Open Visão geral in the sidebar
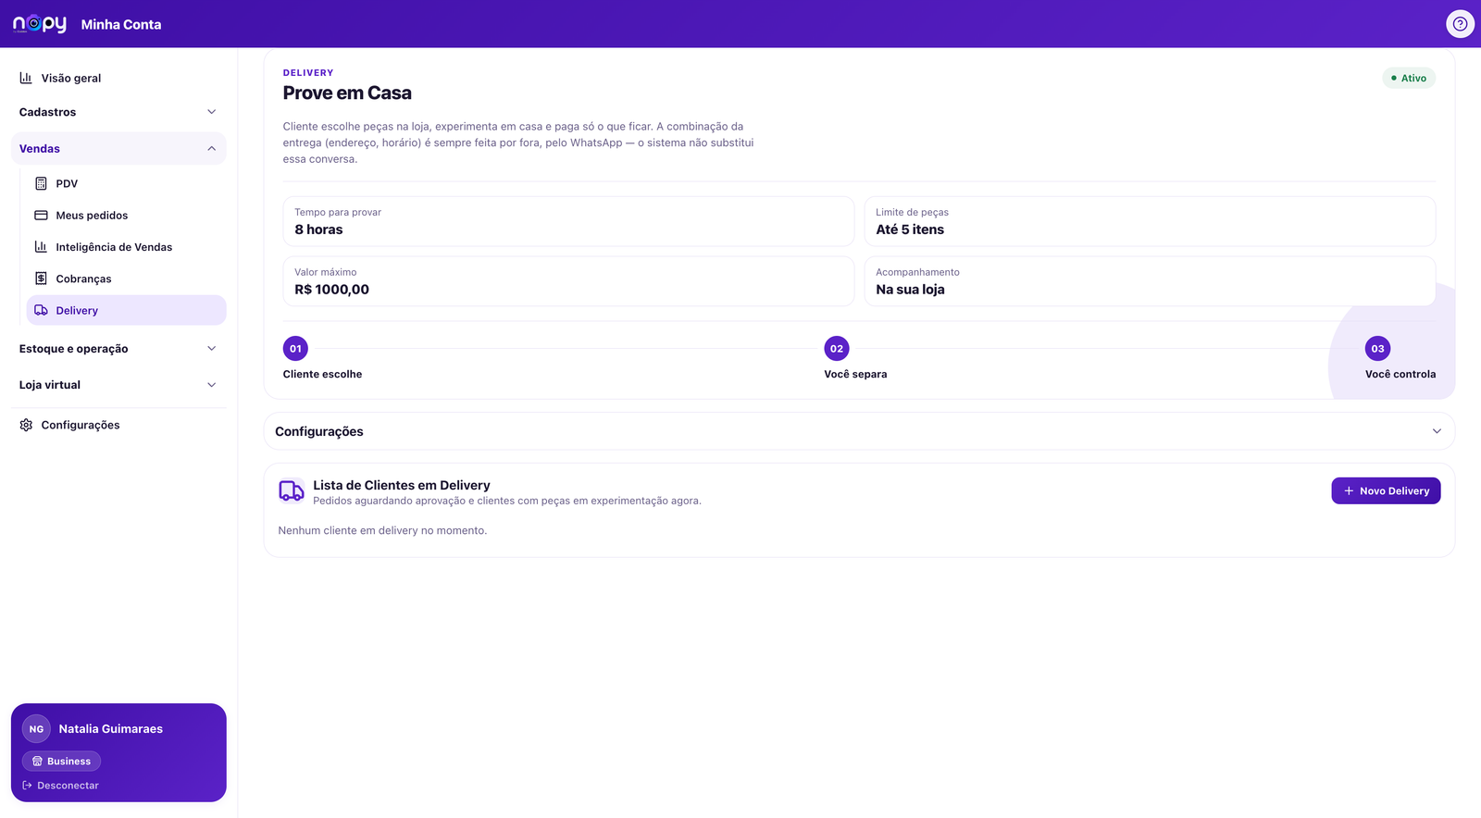The height and width of the screenshot is (818, 1481). tap(118, 78)
